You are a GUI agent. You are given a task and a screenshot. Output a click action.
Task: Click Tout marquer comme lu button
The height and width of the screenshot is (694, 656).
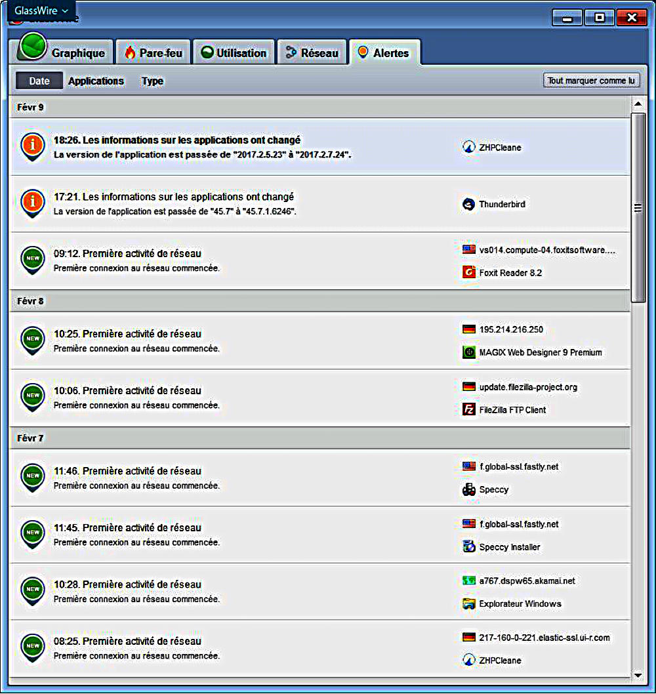[x=591, y=81]
